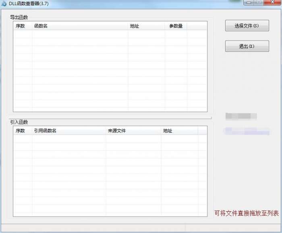Click the 选择文件(S) button

click(247, 26)
